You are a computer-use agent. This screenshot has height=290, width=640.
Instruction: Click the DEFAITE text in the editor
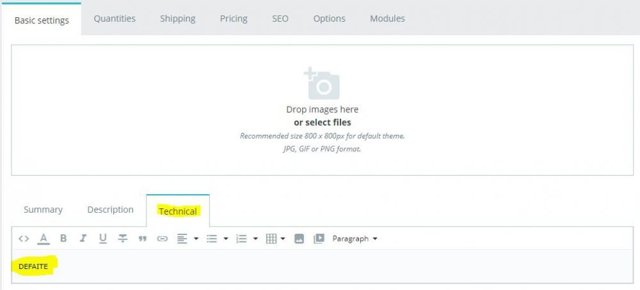pyautogui.click(x=33, y=266)
